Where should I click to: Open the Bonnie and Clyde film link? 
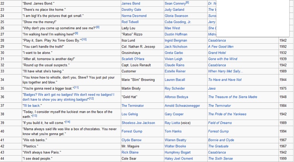coord(221,140)
